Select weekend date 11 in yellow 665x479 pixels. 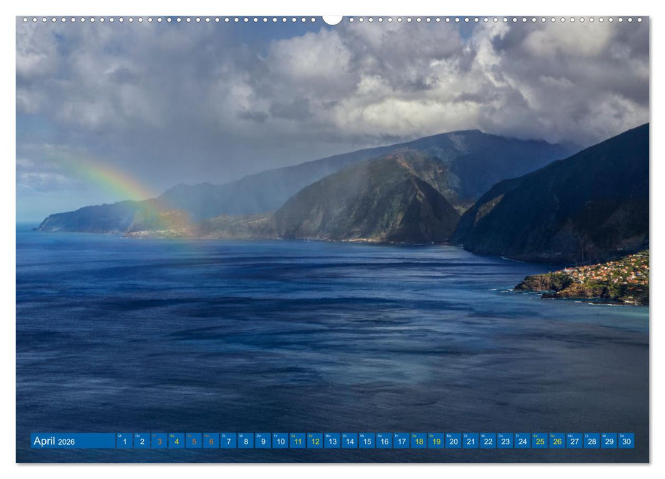pos(298,442)
